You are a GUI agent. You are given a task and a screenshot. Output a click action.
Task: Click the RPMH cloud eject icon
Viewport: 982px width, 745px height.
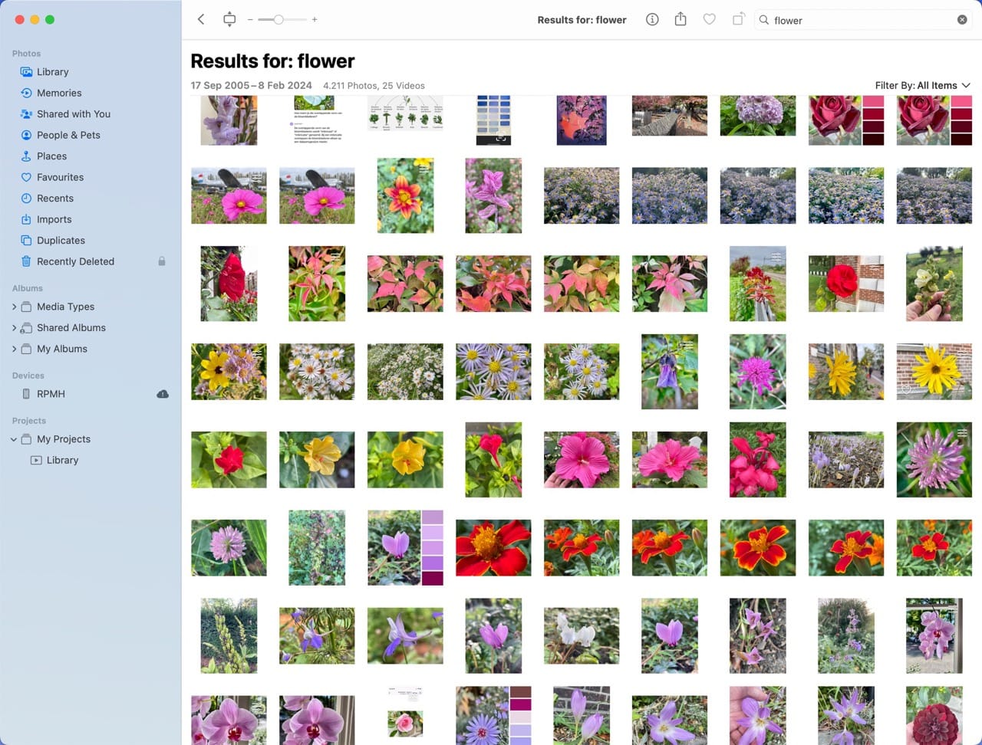tap(163, 394)
